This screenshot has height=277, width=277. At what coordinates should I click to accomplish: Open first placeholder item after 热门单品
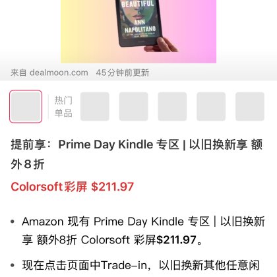95,106
